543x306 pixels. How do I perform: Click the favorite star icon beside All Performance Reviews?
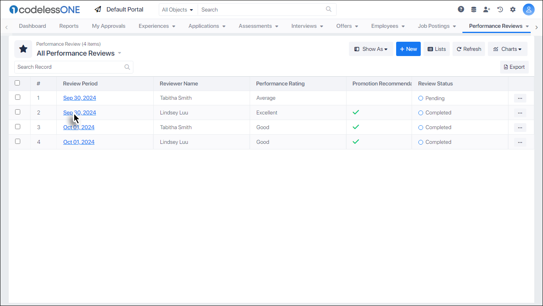(23, 49)
